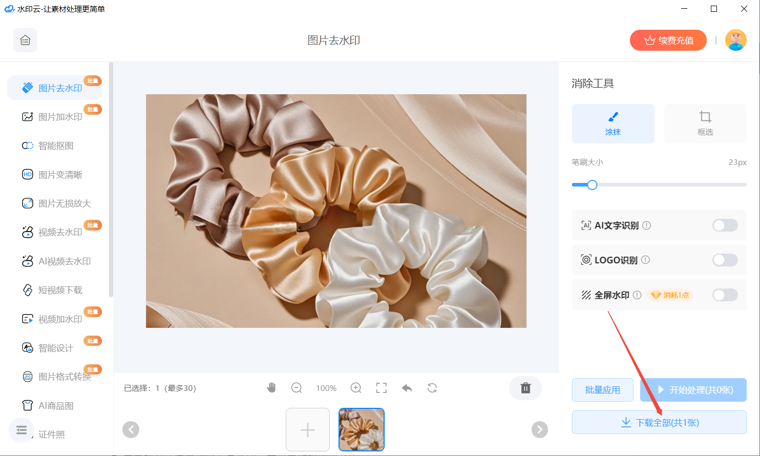This screenshot has width=760, height=456.
Task: Delete image with trash icon
Action: 525,388
